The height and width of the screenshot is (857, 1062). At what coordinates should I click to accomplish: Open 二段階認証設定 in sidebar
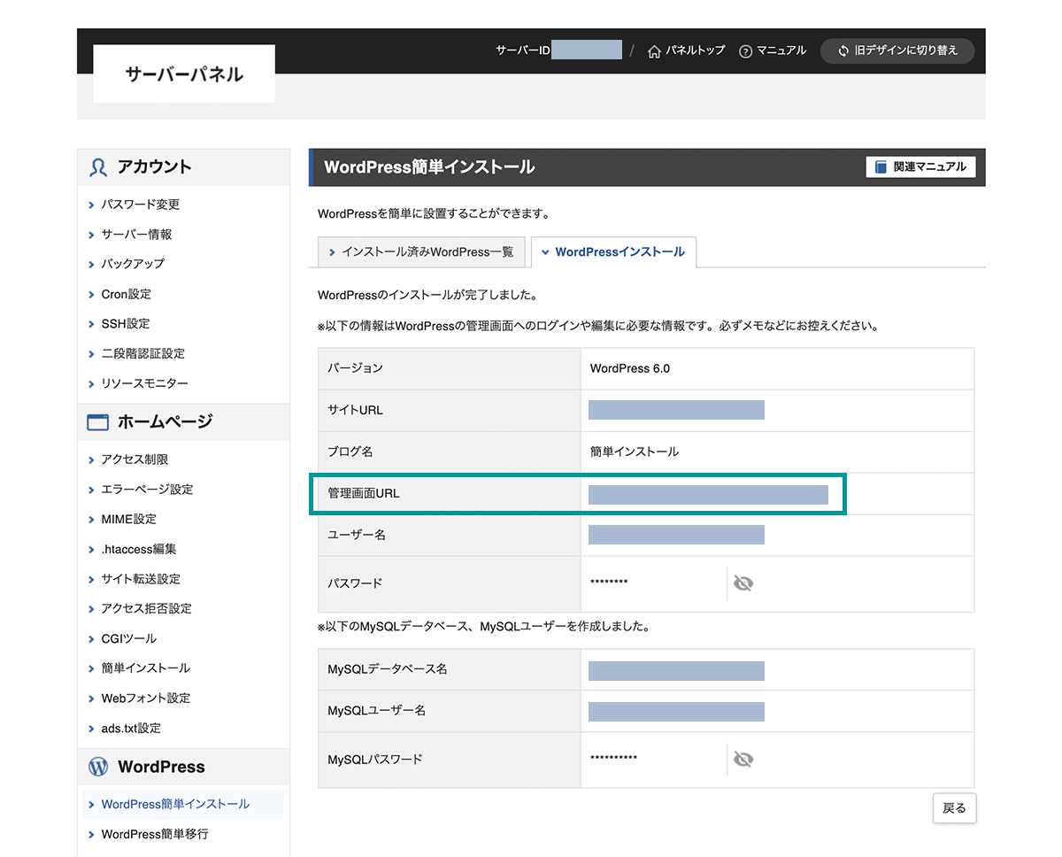pos(143,353)
